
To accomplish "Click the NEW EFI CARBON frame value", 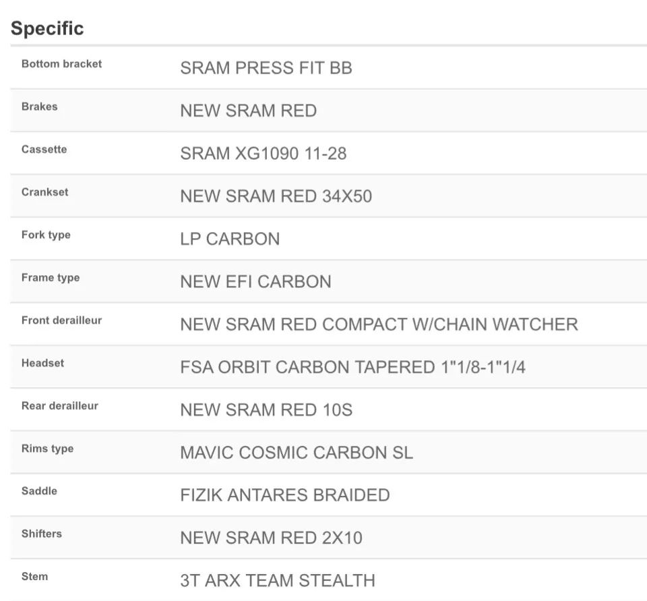I will pos(255,282).
